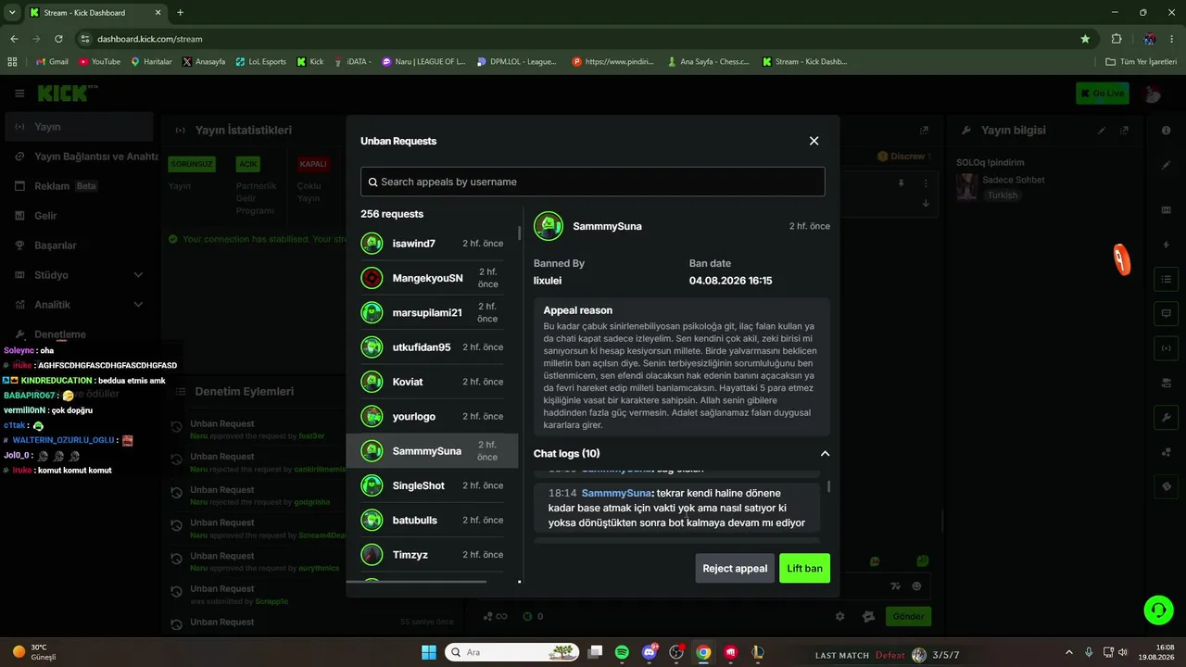Open Tüm Yer İşaretleri bookmarks folder
The width and height of the screenshot is (1186, 667).
(1142, 62)
